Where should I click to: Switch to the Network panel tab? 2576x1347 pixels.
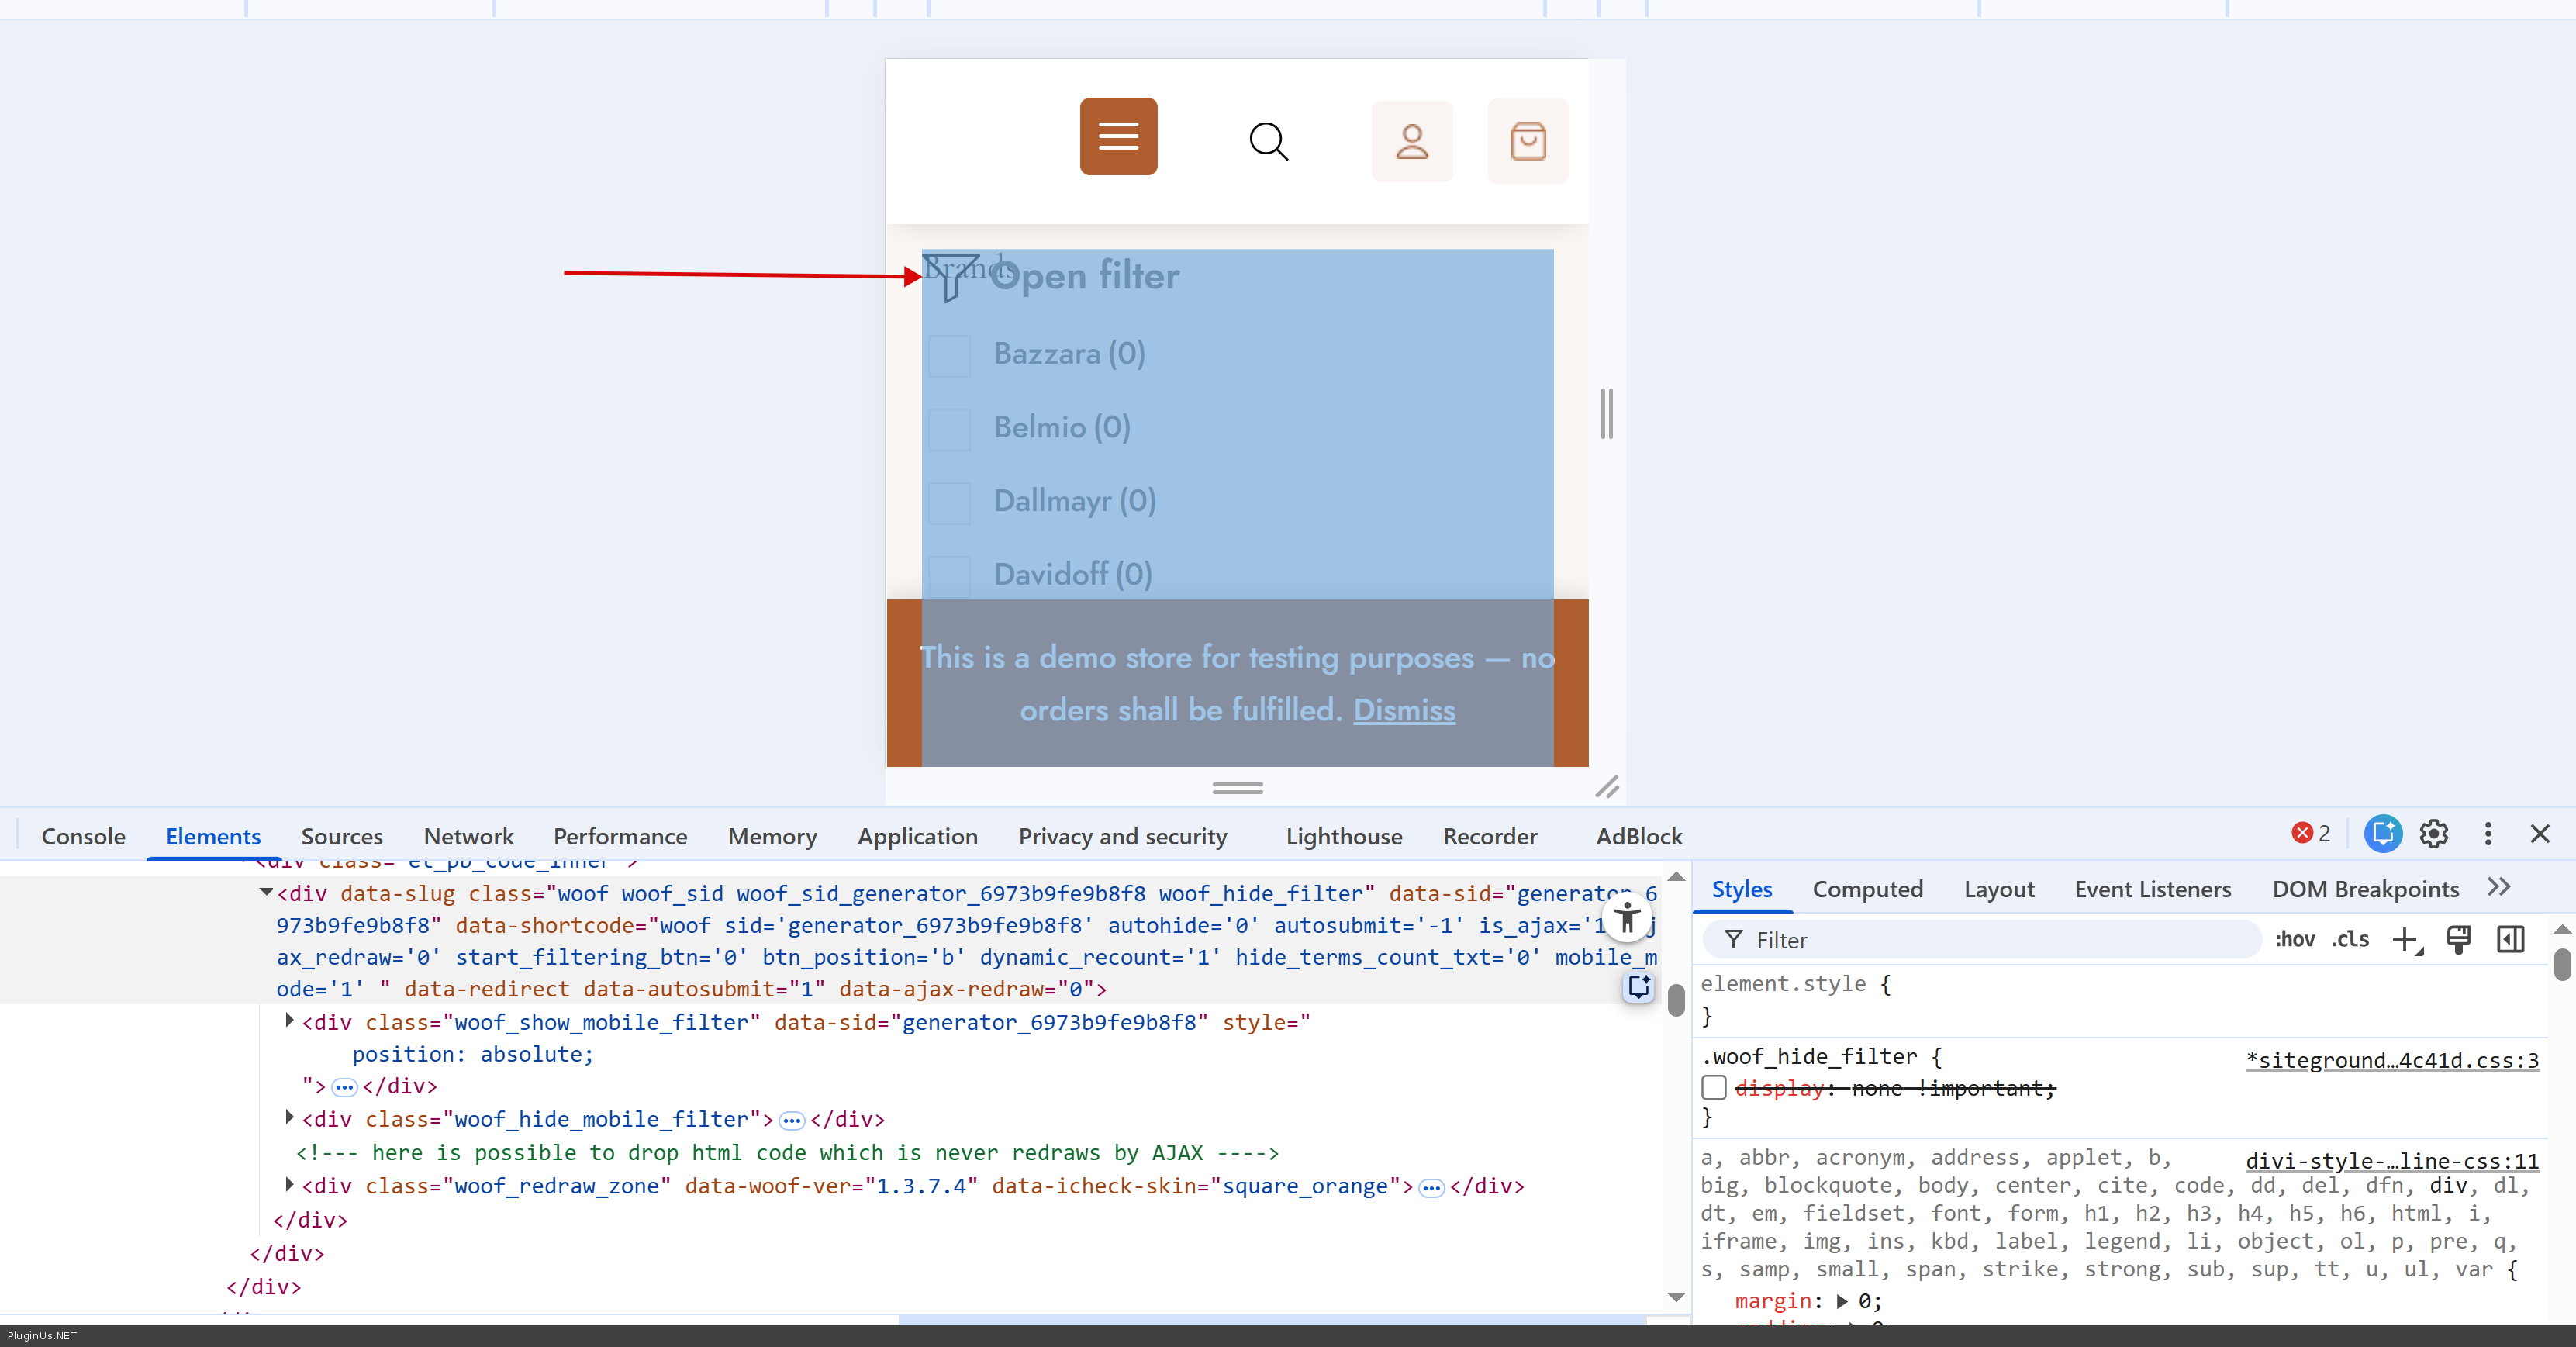coord(468,836)
